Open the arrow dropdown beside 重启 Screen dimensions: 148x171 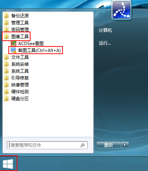pyautogui.click(x=125, y=145)
